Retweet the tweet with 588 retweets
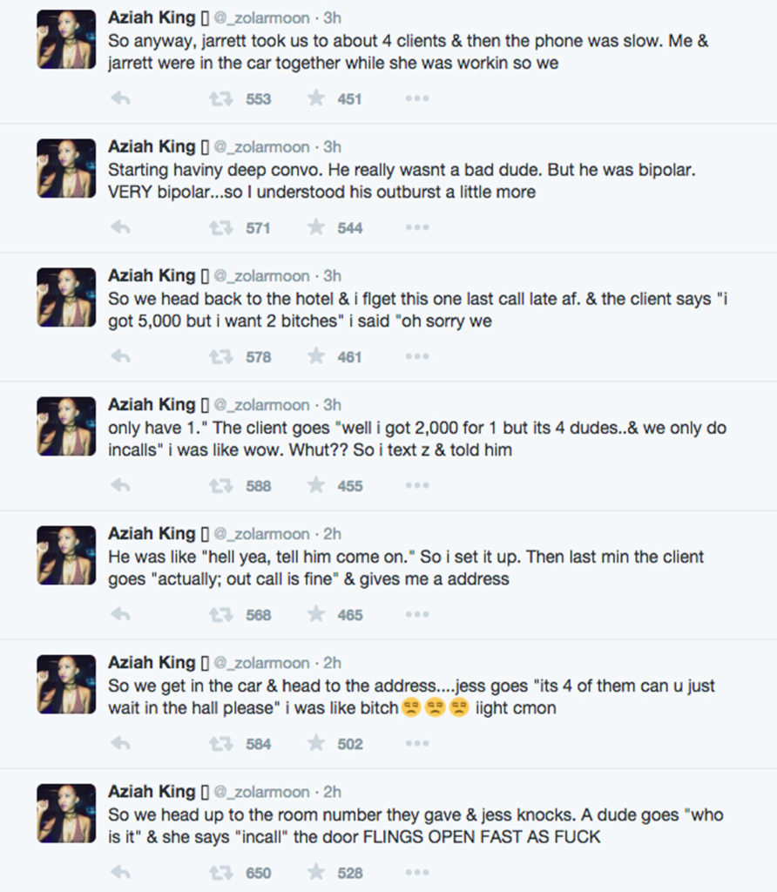Image resolution: width=777 pixels, height=892 pixels. coord(220,485)
